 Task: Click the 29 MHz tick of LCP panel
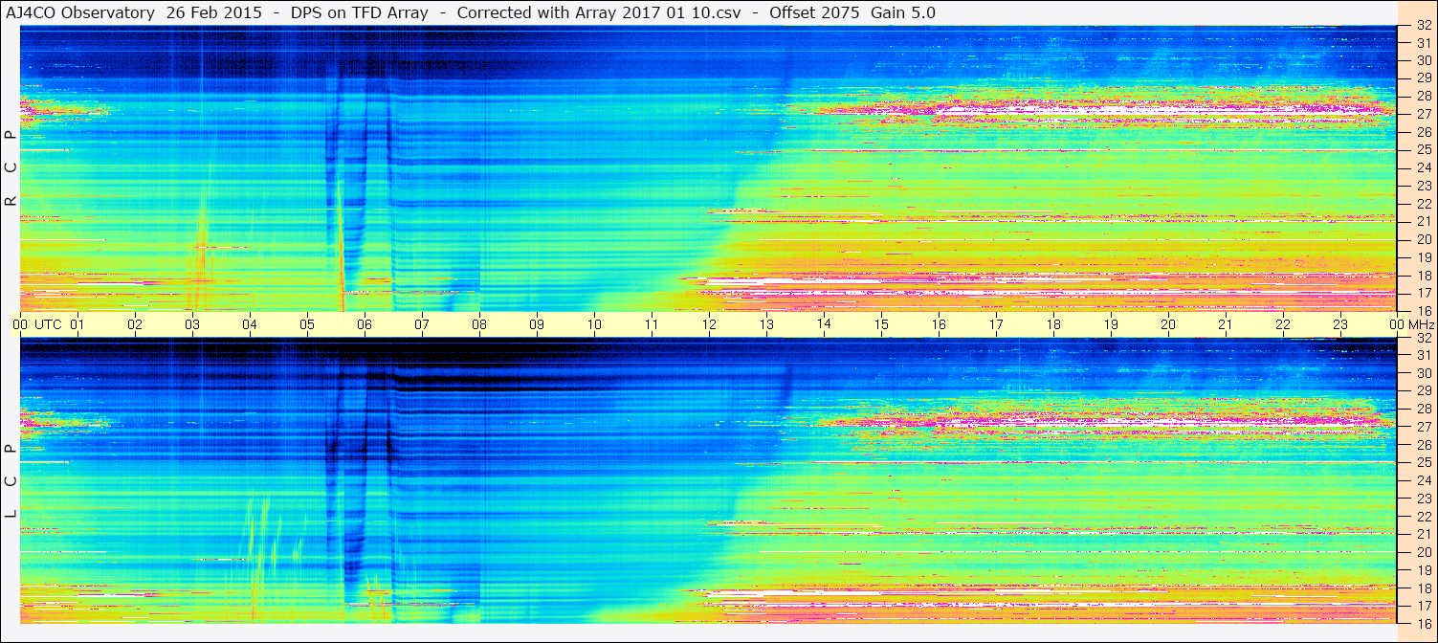[1424, 391]
